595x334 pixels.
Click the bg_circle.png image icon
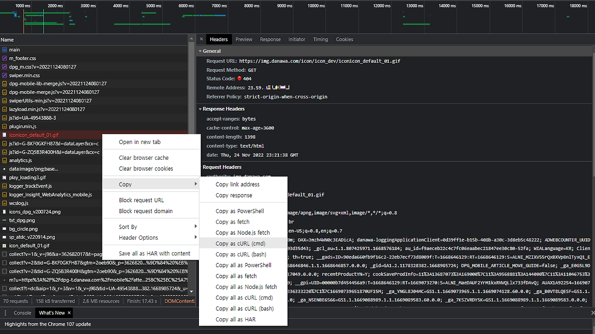(4, 229)
